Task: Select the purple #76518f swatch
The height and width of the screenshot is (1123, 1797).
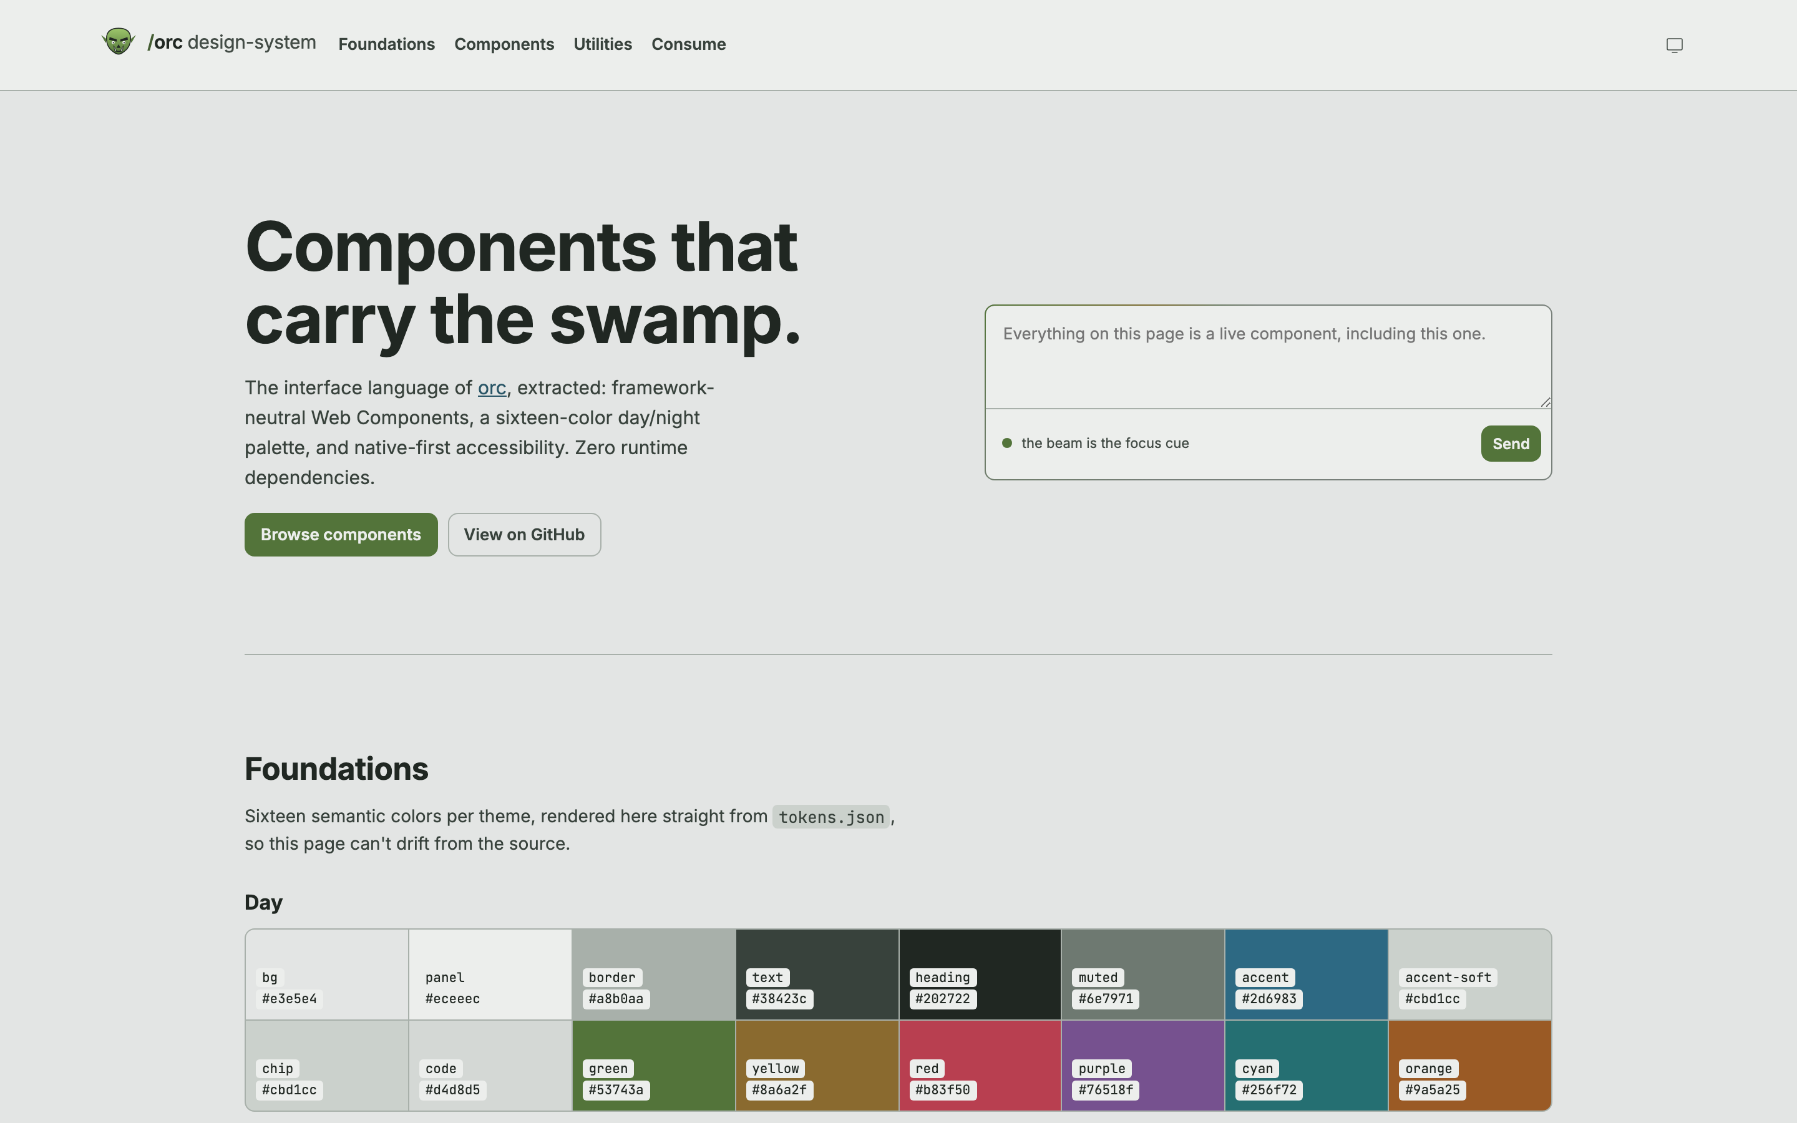Action: 1143,1066
